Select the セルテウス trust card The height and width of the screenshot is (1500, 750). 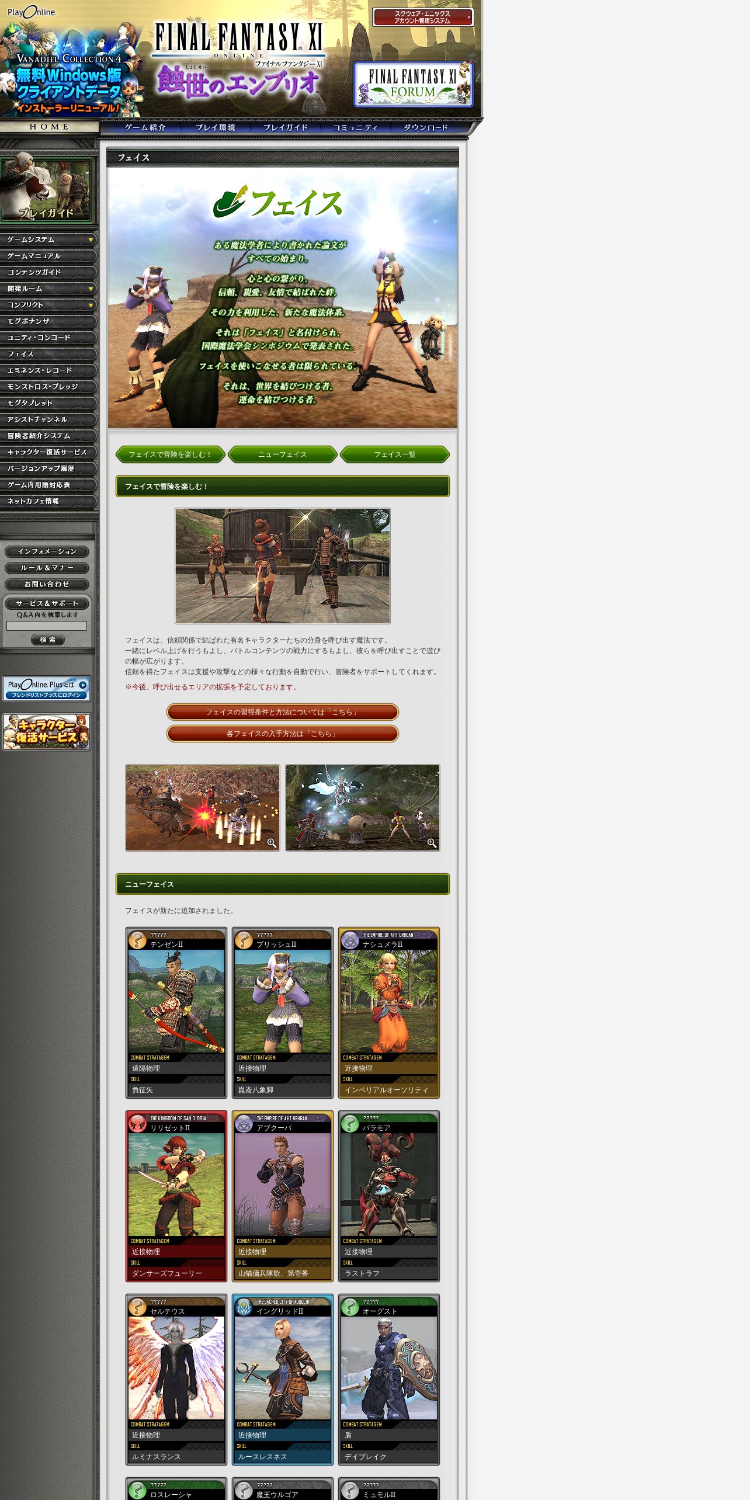click(x=176, y=1380)
